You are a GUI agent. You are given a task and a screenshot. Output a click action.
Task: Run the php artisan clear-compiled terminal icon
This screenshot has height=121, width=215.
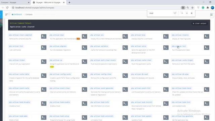(44, 36)
